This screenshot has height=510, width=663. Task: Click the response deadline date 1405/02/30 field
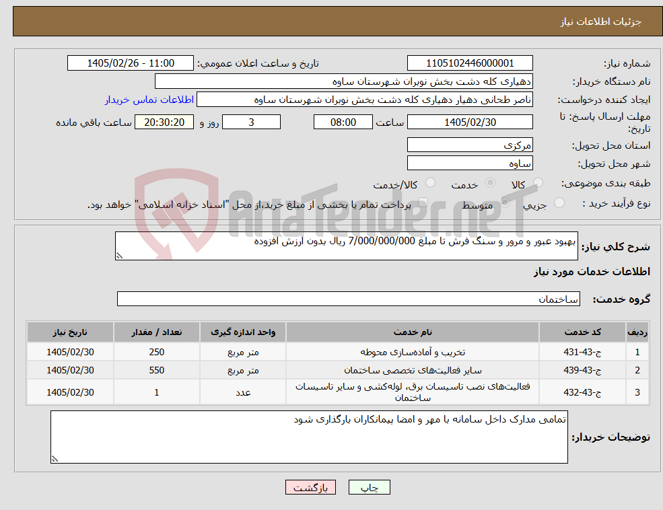pyautogui.click(x=470, y=122)
